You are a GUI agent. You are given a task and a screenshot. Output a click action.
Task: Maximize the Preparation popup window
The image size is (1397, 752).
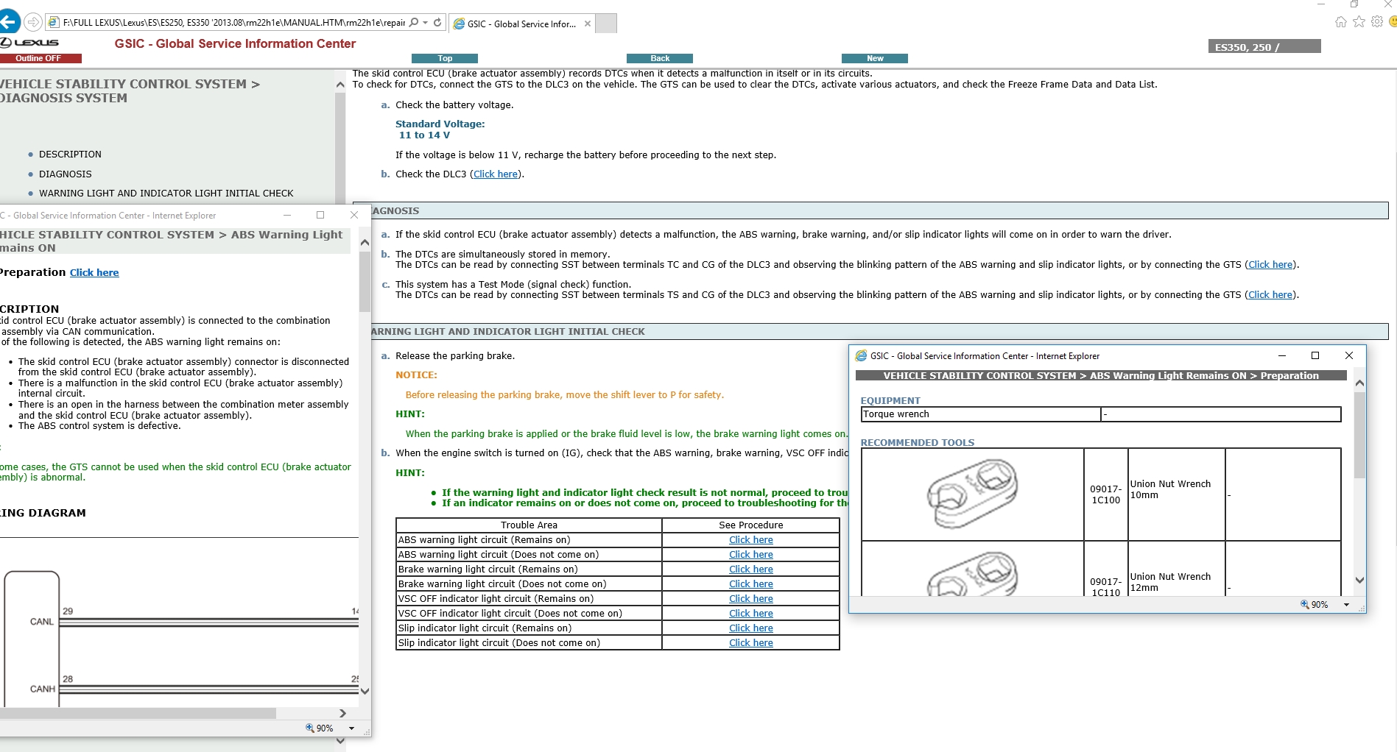tap(1315, 356)
